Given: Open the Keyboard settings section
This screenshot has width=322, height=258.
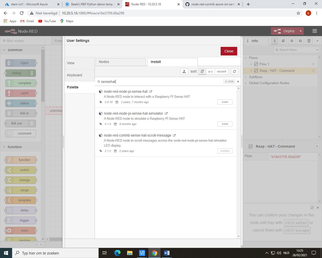Looking at the screenshot, I should [x=80, y=75].
